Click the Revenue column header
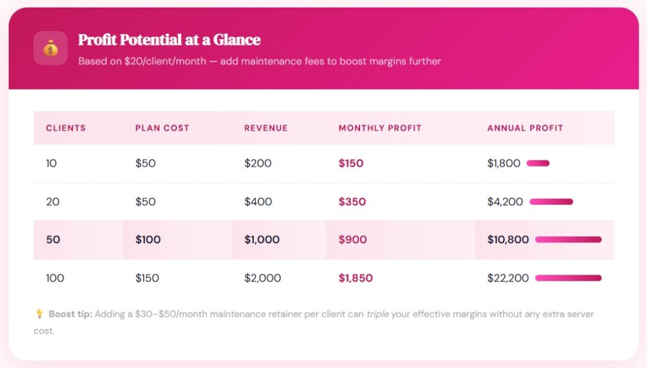647x368 pixels. 266,128
